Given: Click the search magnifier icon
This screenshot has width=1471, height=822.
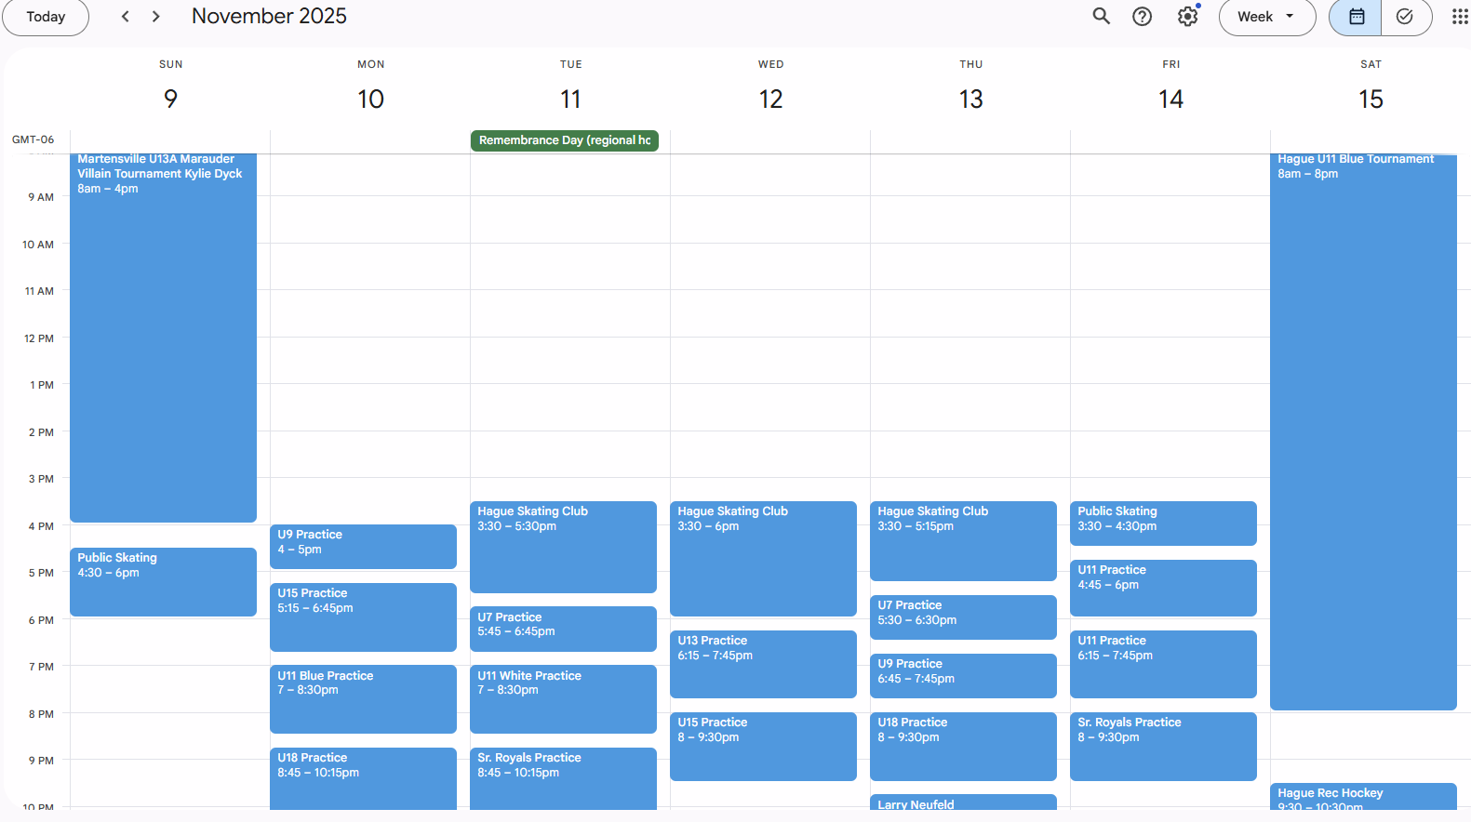Looking at the screenshot, I should (1101, 16).
